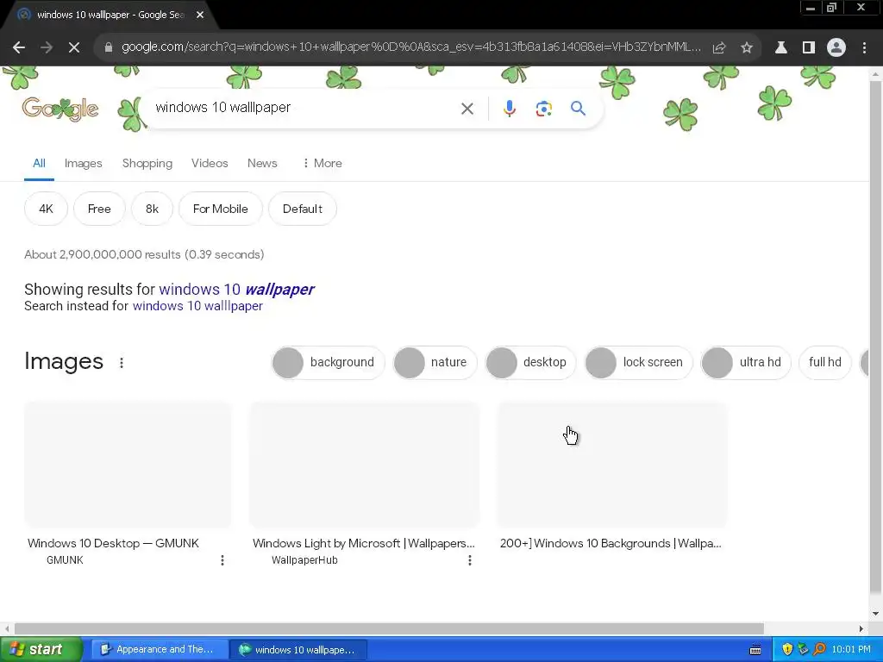Image resolution: width=883 pixels, height=662 pixels.
Task: Search by image with the Lens icon
Action: pyautogui.click(x=543, y=109)
